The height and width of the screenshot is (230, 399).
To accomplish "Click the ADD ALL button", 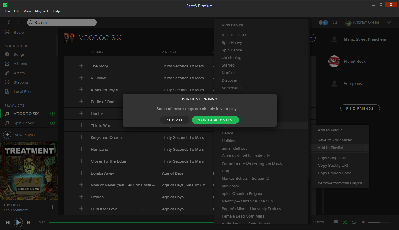I will point(175,120).
